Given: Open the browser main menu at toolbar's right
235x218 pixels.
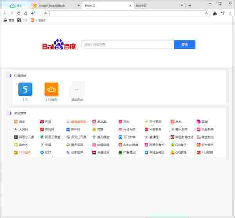Looking at the screenshot, I should [230, 13].
